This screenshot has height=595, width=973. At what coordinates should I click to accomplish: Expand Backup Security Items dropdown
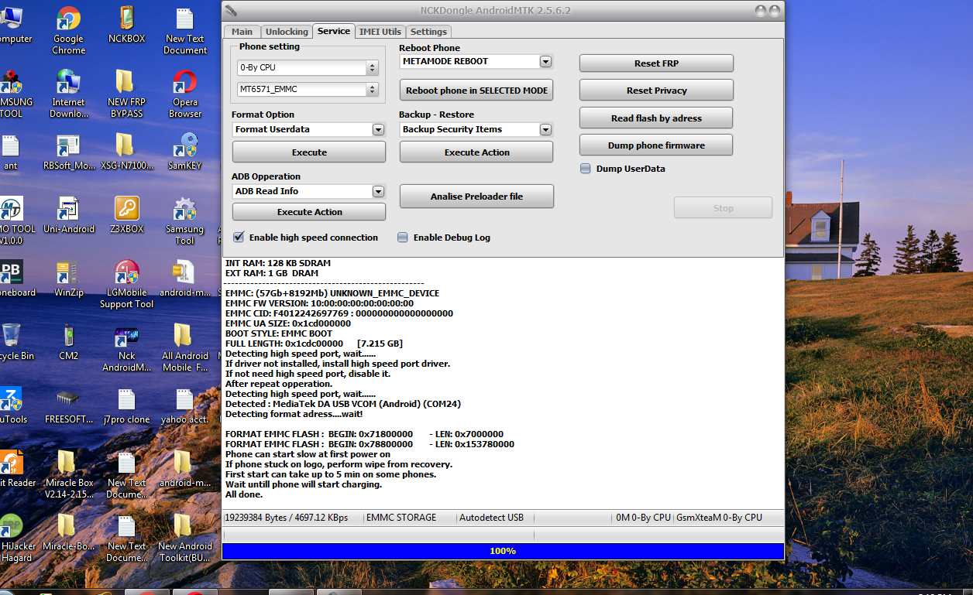click(545, 129)
